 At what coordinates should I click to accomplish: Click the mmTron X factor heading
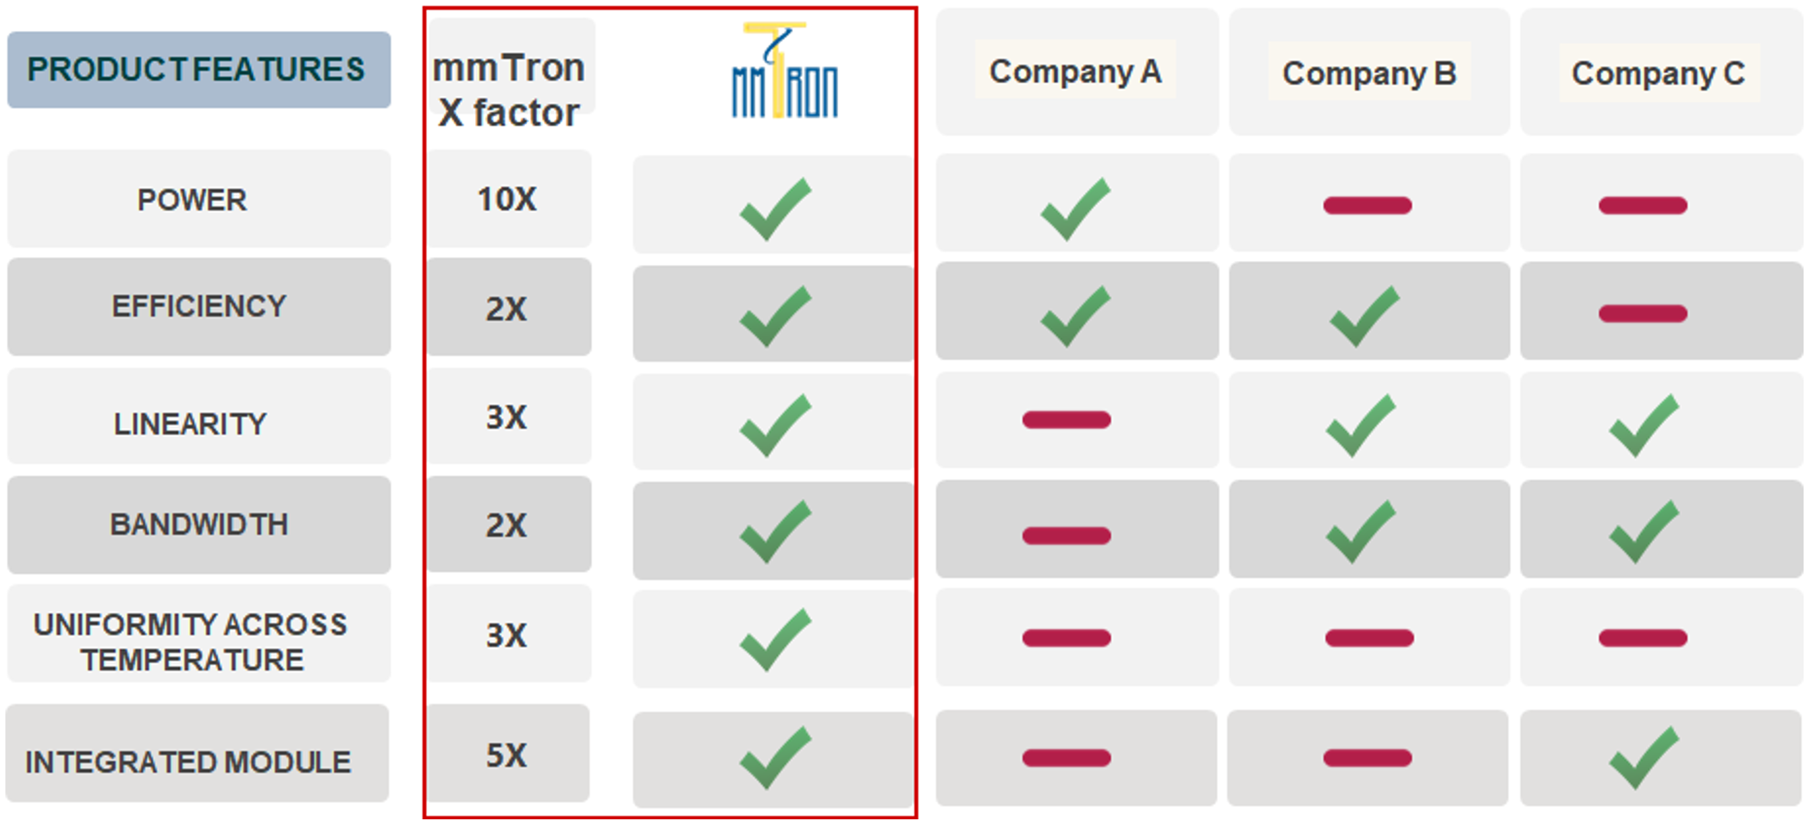pyautogui.click(x=509, y=90)
